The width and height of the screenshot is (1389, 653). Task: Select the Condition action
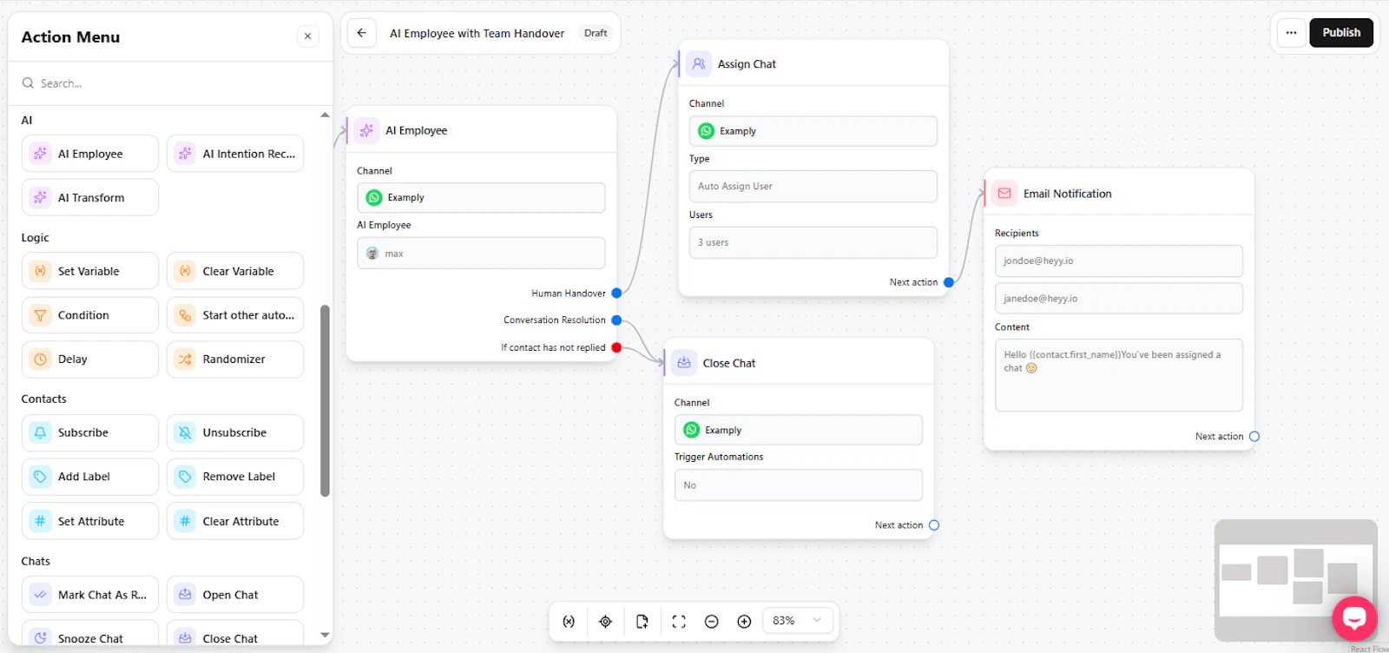tap(90, 315)
